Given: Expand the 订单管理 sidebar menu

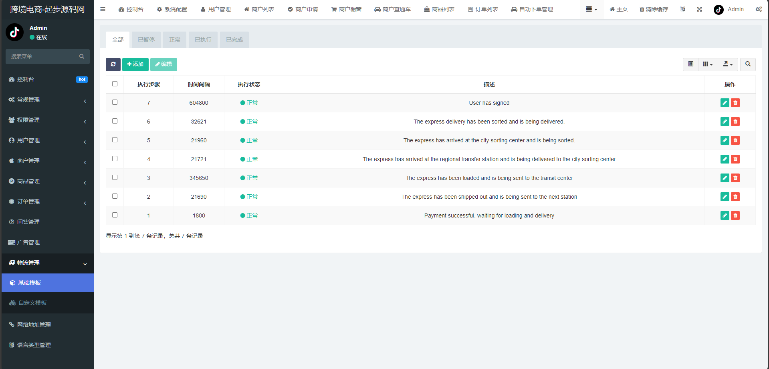Looking at the screenshot, I should [47, 201].
